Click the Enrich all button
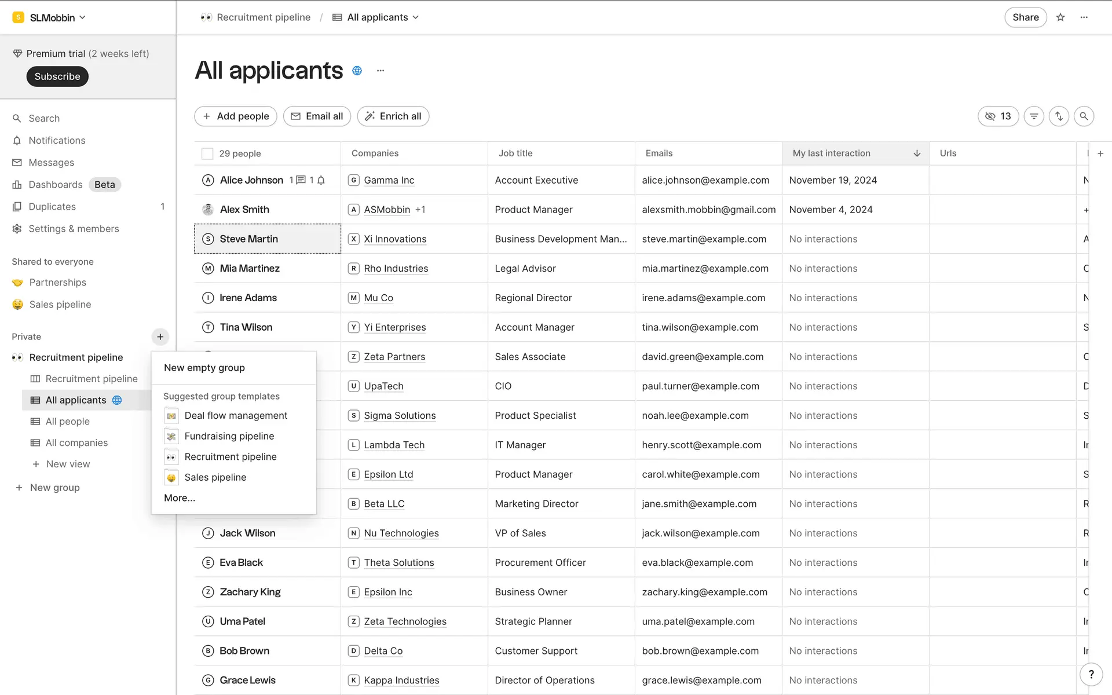This screenshot has width=1112, height=695. click(393, 116)
